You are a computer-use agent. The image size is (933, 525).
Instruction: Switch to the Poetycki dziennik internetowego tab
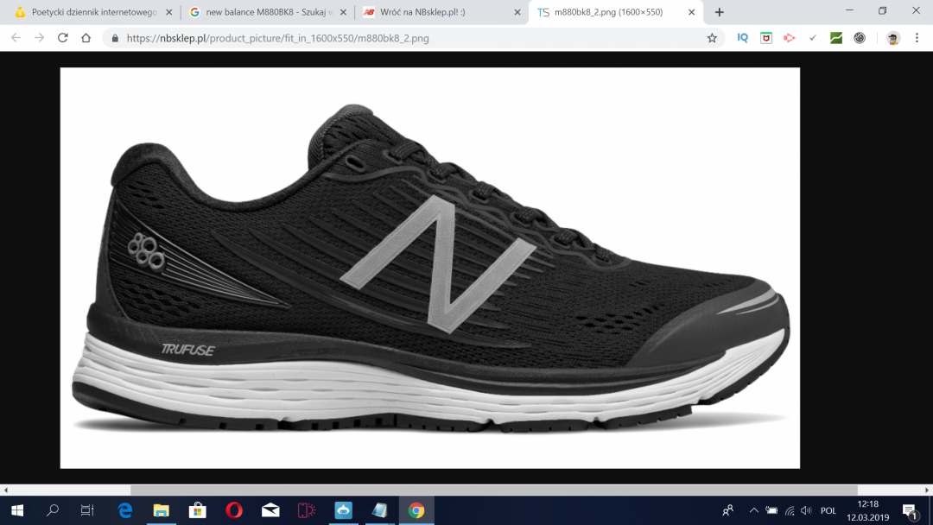[91, 12]
